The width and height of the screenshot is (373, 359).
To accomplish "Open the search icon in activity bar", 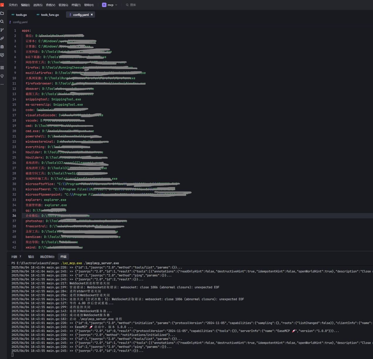I will pyautogui.click(x=2, y=21).
